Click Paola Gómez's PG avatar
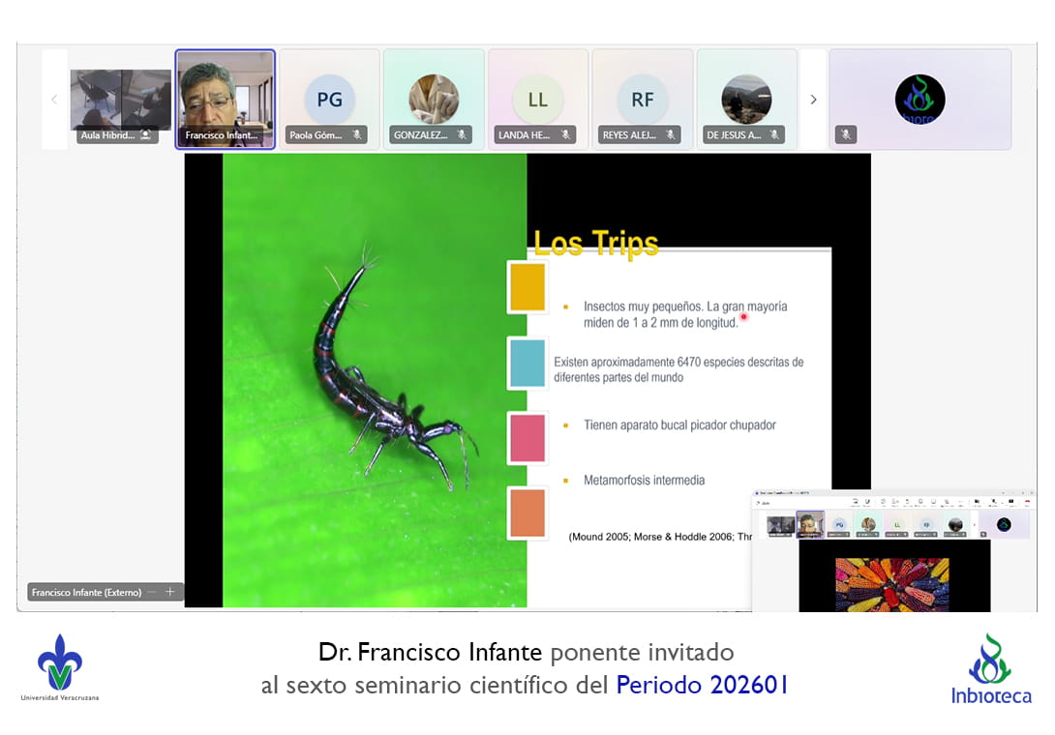This screenshot has height=735, width=1055. point(329,99)
